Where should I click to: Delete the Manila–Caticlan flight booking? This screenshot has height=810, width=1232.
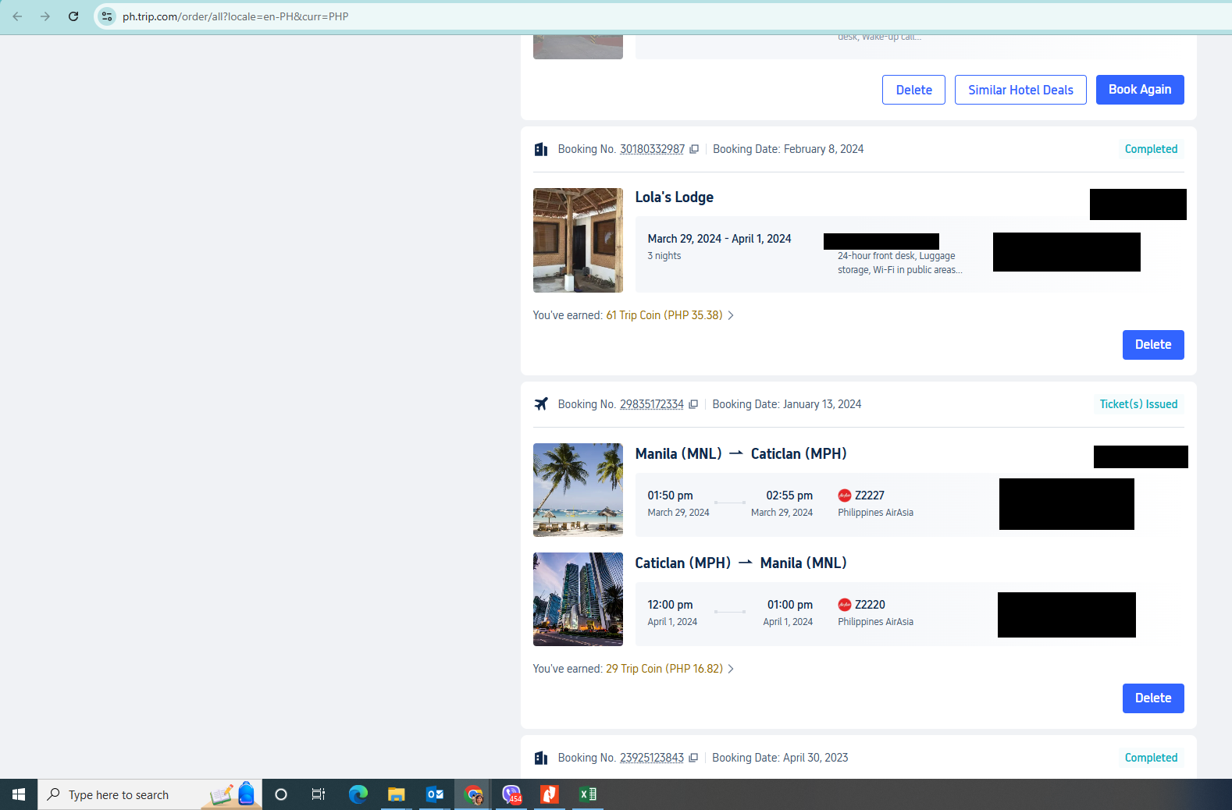coord(1153,698)
